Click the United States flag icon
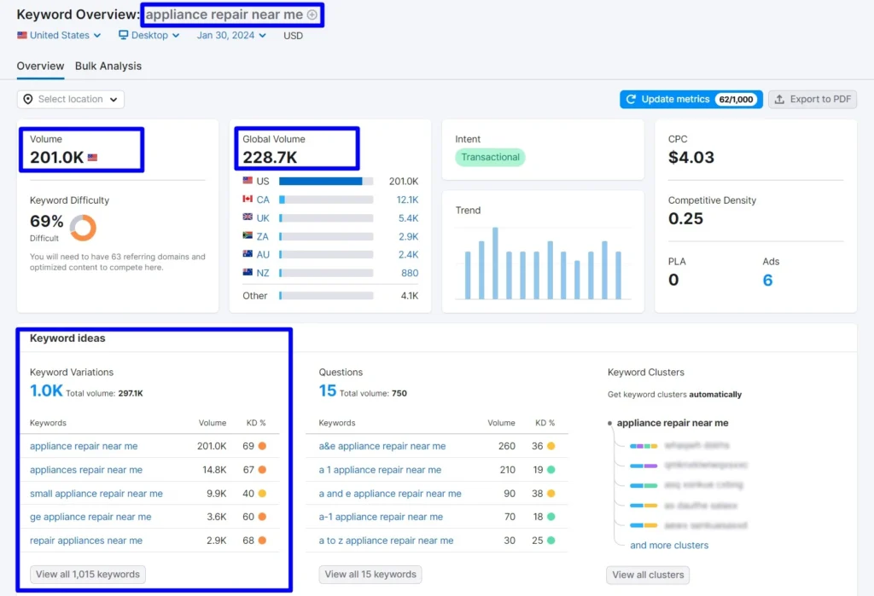Image resolution: width=874 pixels, height=596 pixels. (22, 35)
